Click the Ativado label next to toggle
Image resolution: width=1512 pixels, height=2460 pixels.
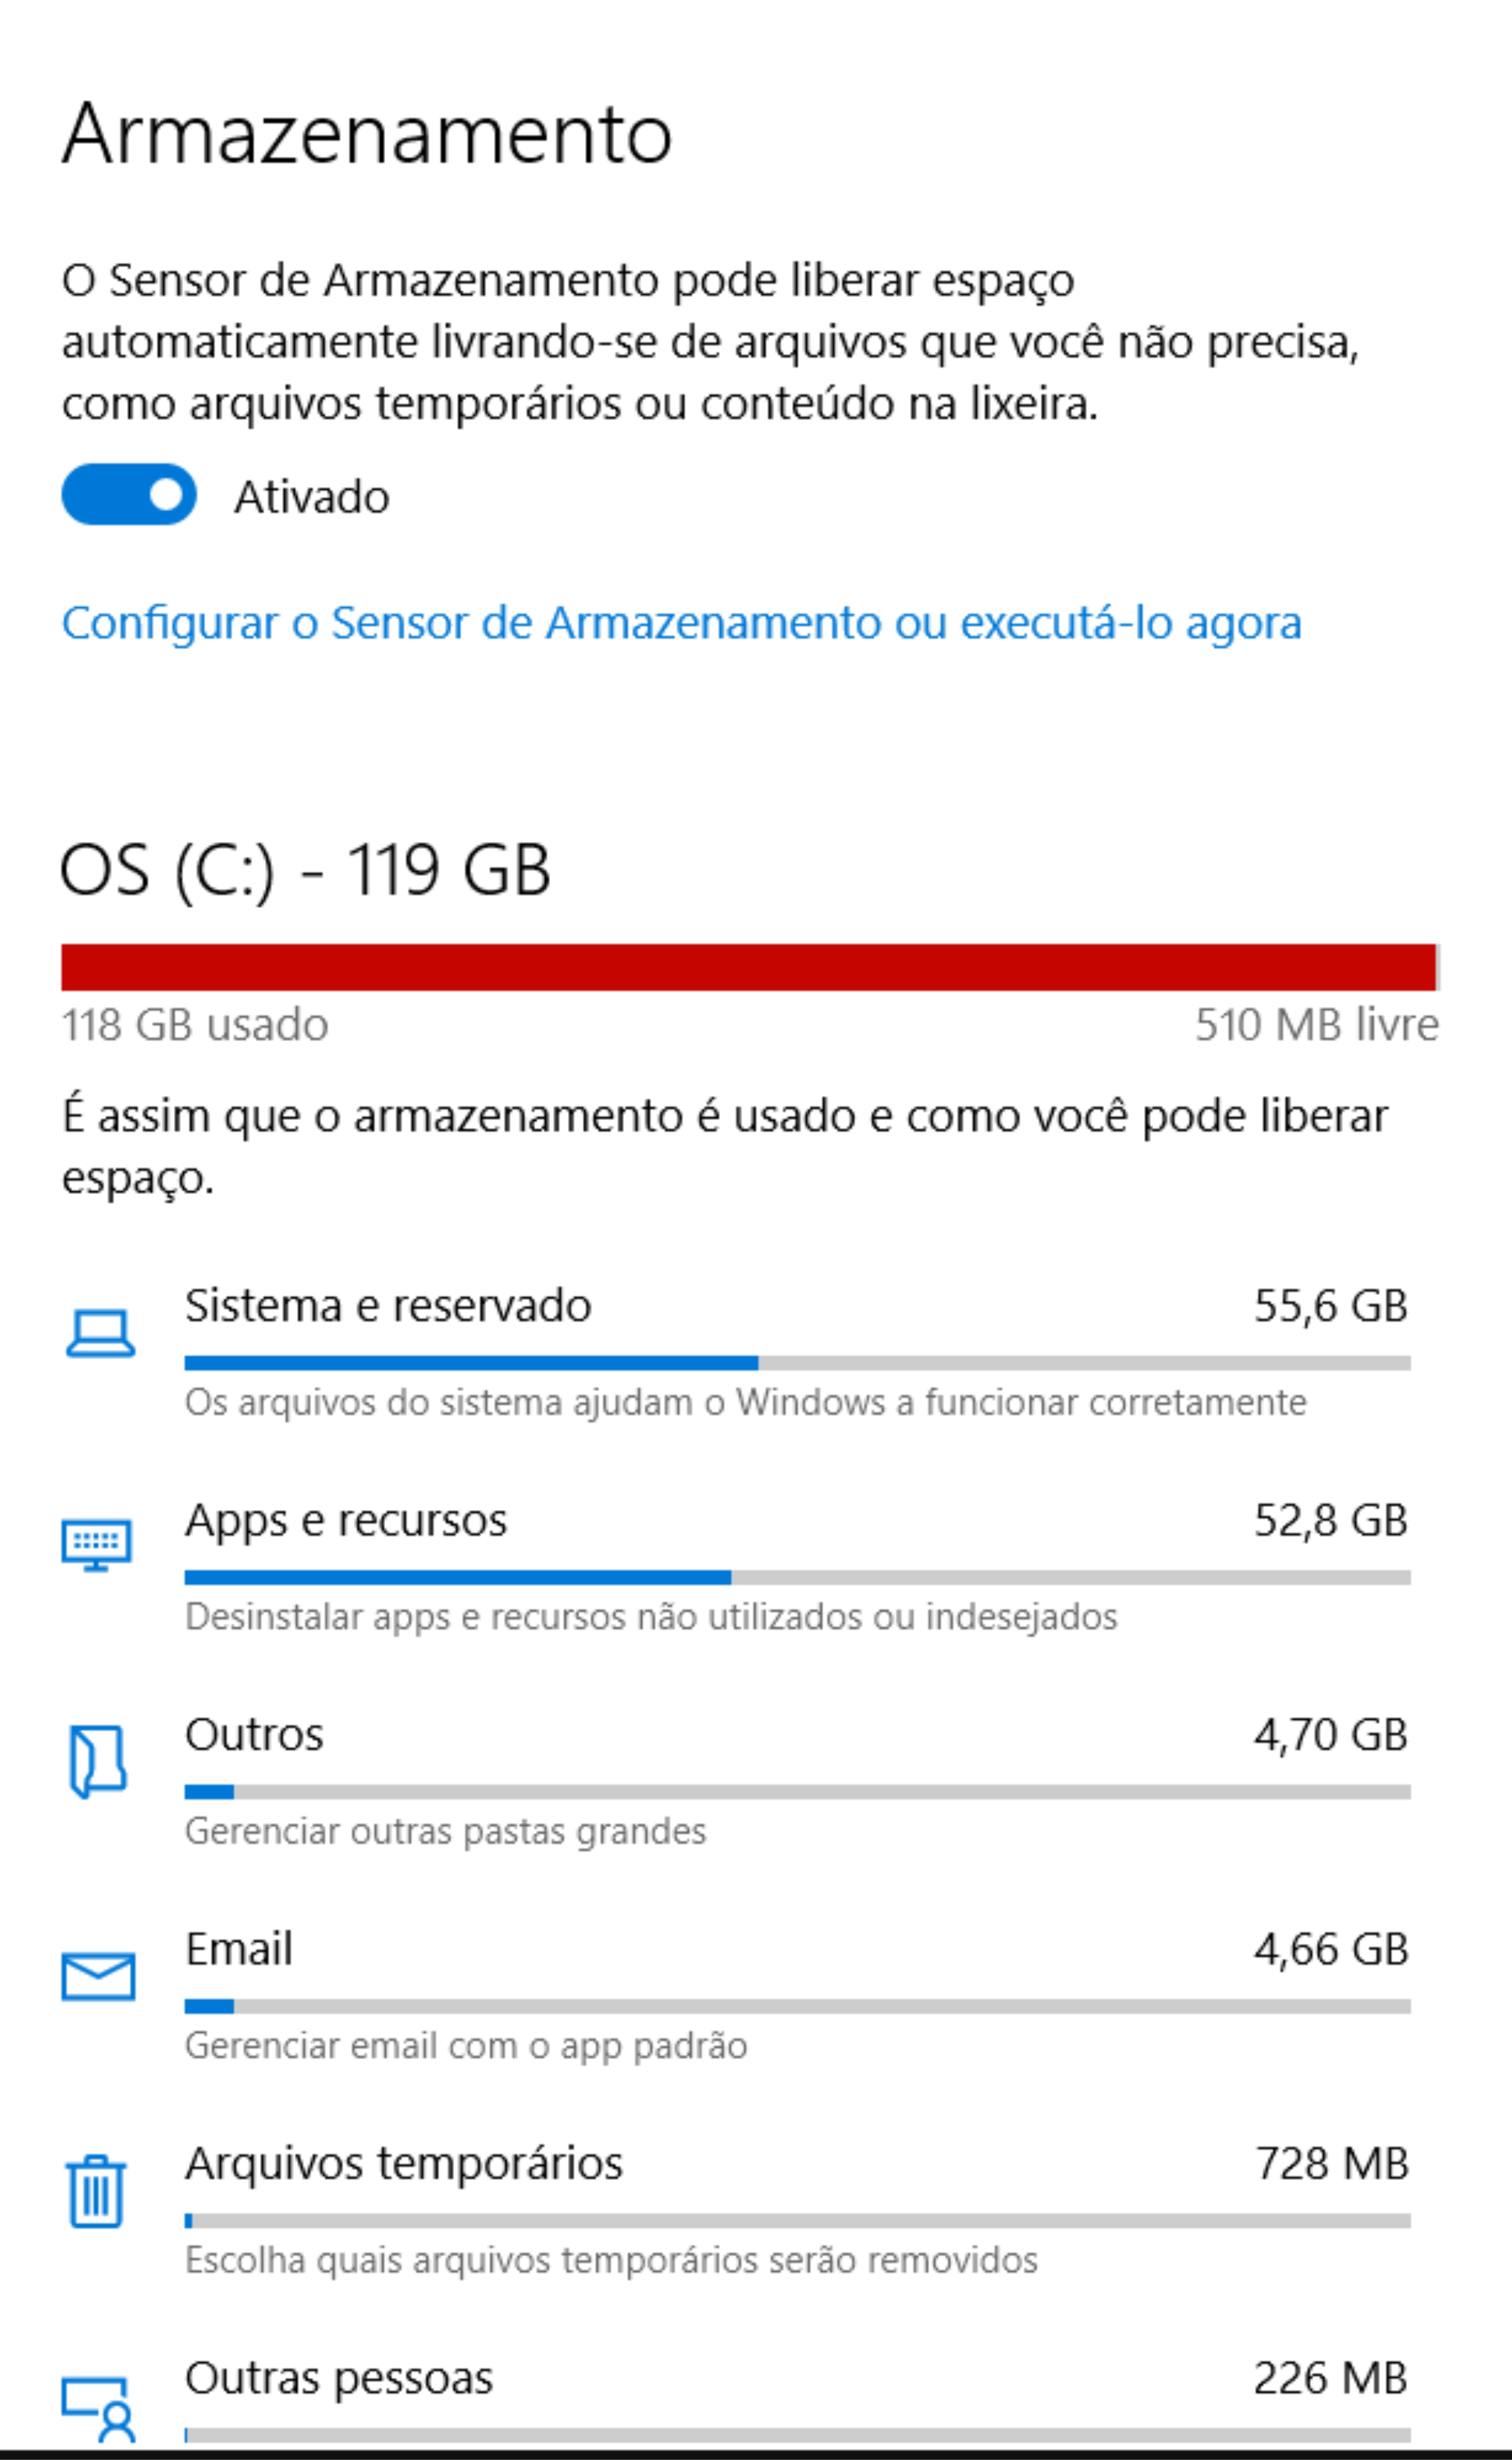(312, 497)
